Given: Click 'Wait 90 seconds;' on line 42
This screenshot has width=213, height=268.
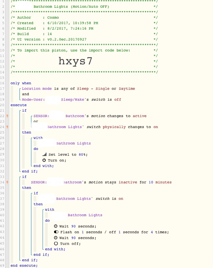Looking at the screenshot, I should (78, 226).
